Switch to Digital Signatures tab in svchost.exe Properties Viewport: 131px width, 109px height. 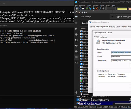coord(102,27)
